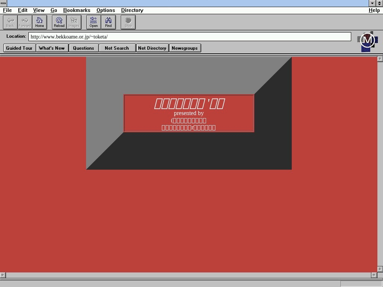Open the Help menu
Image resolution: width=383 pixels, height=287 pixels.
click(374, 10)
